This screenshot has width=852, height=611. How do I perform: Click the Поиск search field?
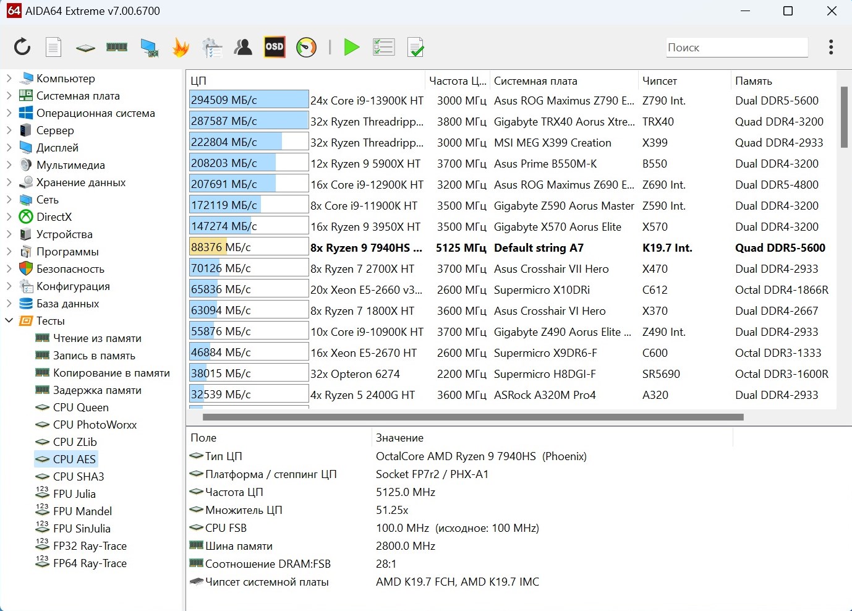[736, 48]
